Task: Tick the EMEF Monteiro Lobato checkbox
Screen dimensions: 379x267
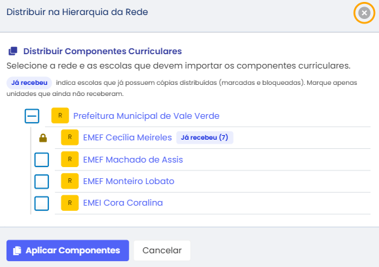Action: [x=42, y=181]
